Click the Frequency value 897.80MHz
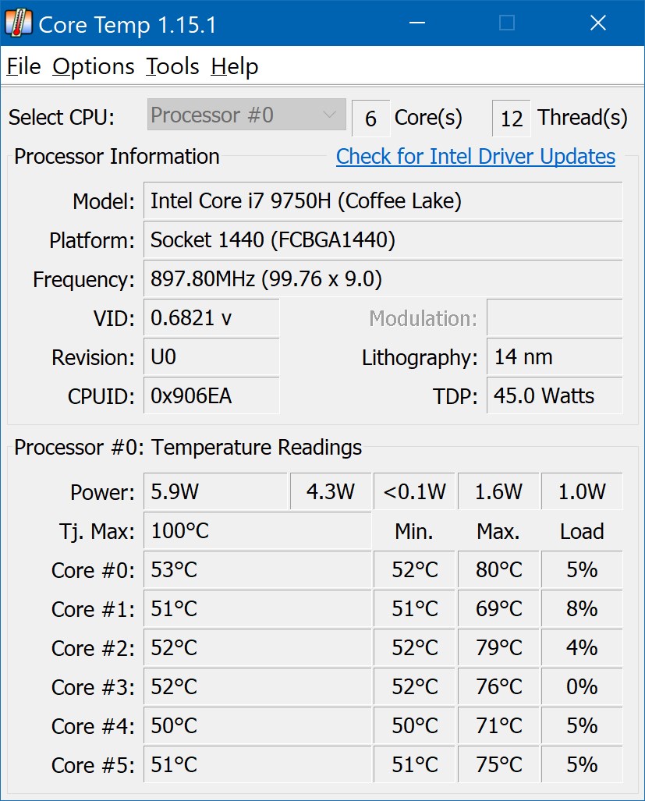This screenshot has height=801, width=645. pos(383,279)
